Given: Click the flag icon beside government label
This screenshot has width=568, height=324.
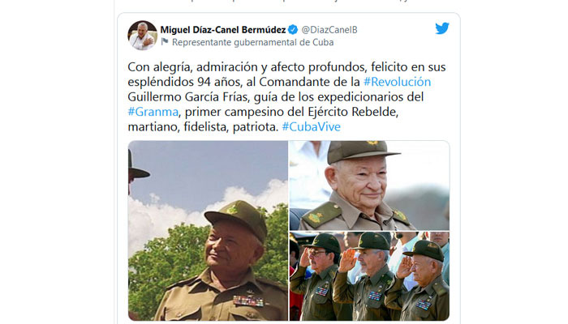Looking at the screenshot, I should 165,42.
